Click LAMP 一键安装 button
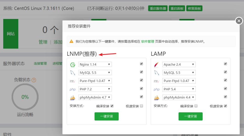Viewport: 244px width, 136px height. click(x=191, y=116)
